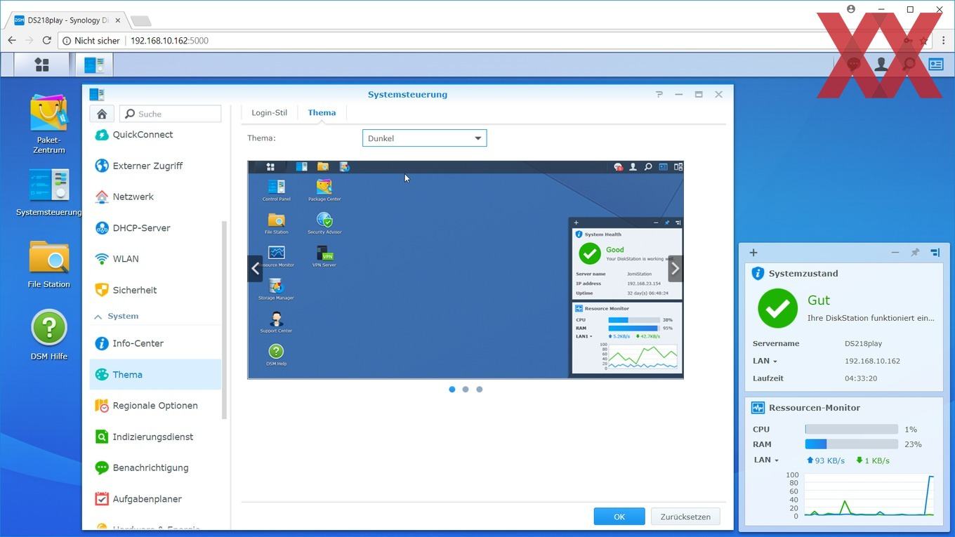This screenshot has width=955, height=537.
Task: Open the DSM main menu grid icon
Action: tap(42, 65)
